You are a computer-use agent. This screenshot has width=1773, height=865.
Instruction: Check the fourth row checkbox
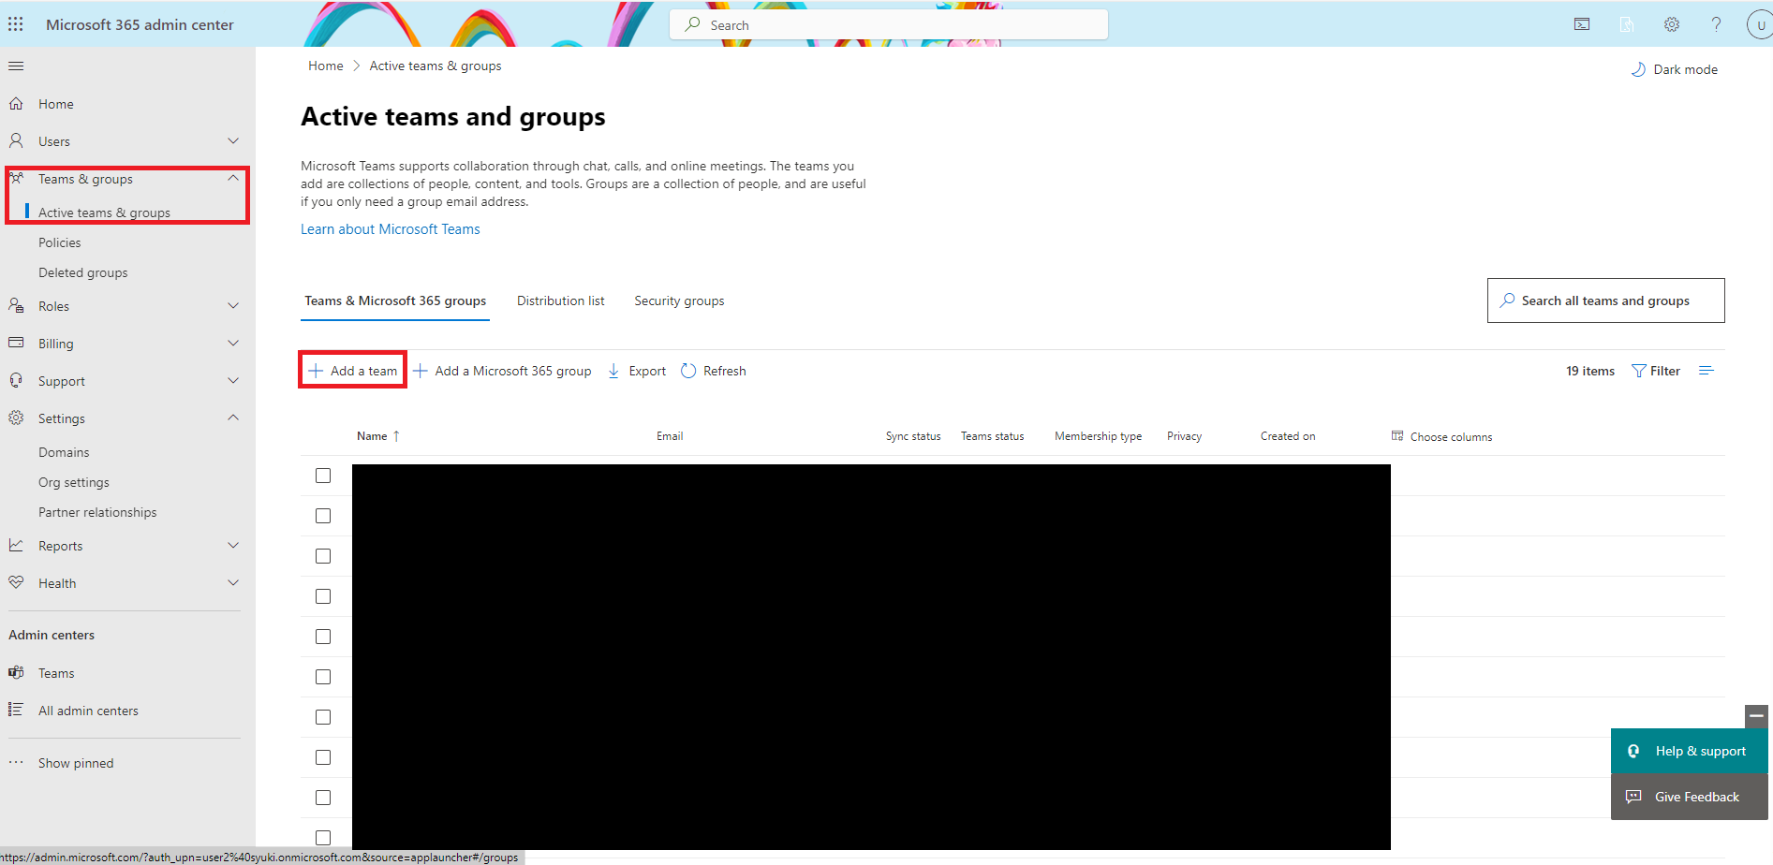tap(323, 596)
